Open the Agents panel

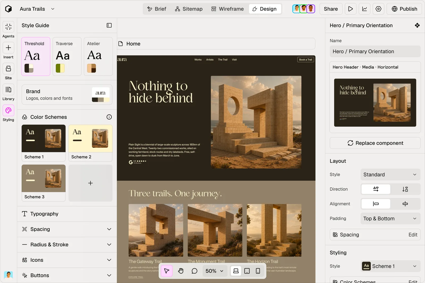pyautogui.click(x=8, y=30)
